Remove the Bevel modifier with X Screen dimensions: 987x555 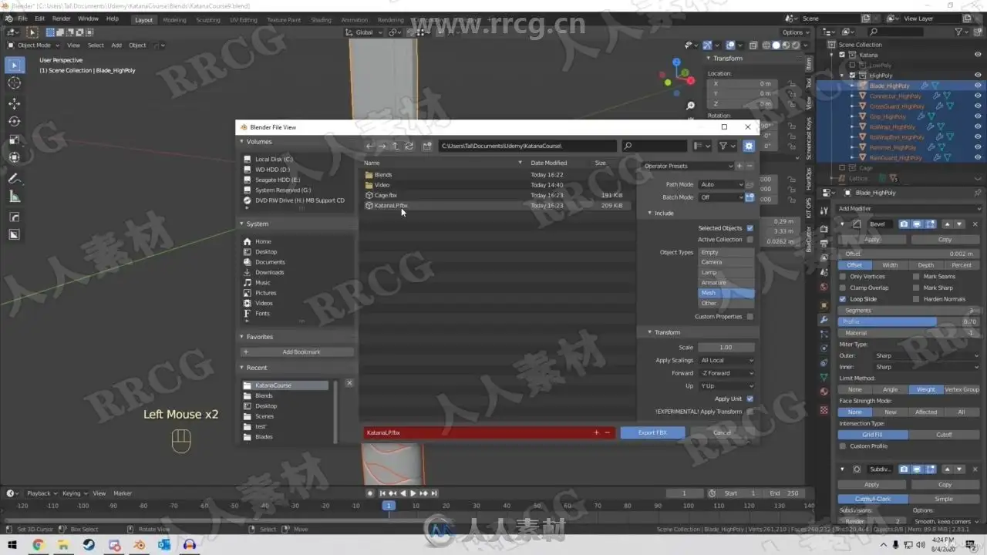pos(975,224)
